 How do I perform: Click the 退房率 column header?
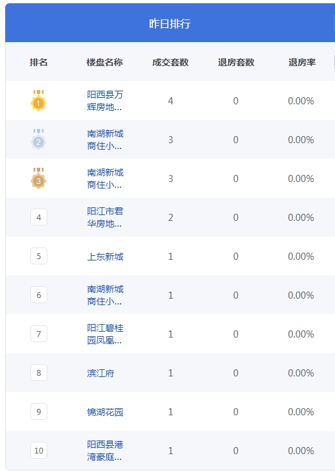pyautogui.click(x=302, y=62)
